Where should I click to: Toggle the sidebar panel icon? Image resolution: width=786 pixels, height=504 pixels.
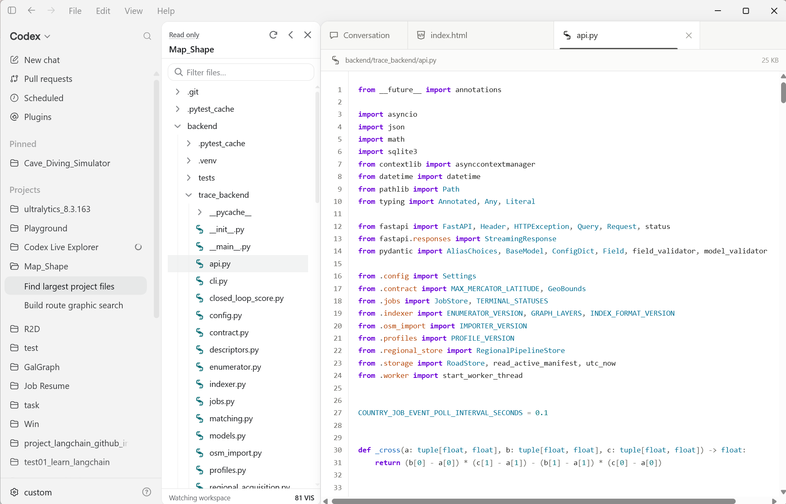click(x=12, y=10)
